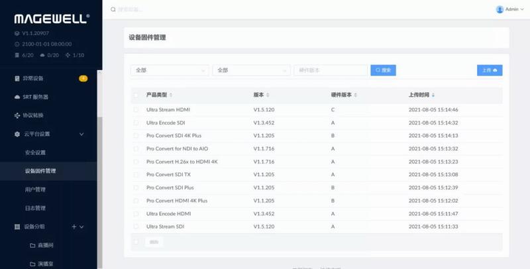Open the first 全部 filter dropdown
This screenshot has height=269, width=530.
click(170, 70)
